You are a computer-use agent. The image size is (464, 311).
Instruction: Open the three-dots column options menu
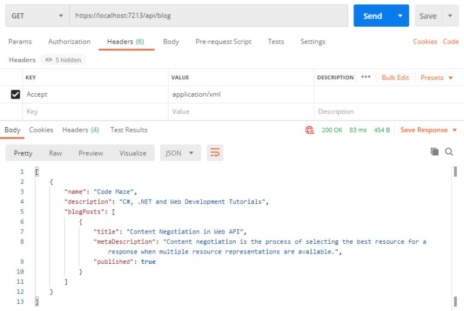click(366, 77)
